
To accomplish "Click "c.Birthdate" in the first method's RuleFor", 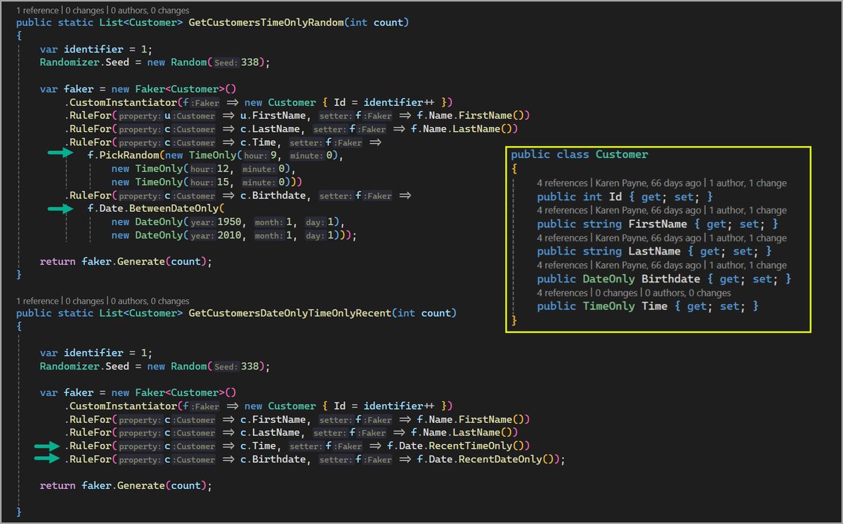I will pos(273,196).
